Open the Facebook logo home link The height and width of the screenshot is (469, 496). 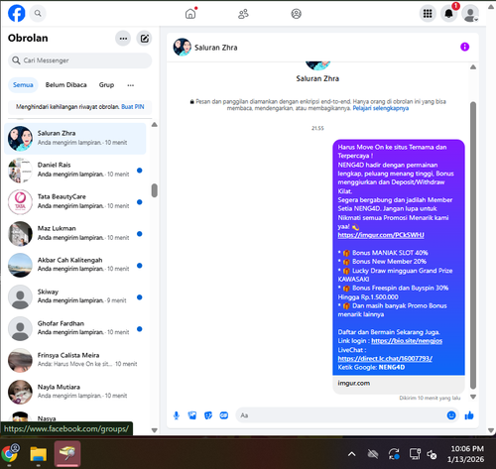(x=17, y=14)
